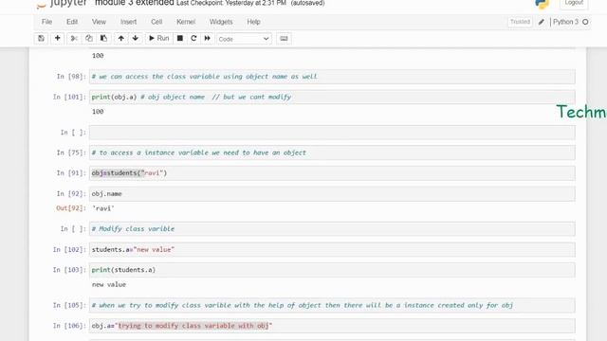Cut selected cells with scissors icon
The width and height of the screenshot is (607, 341).
74,38
